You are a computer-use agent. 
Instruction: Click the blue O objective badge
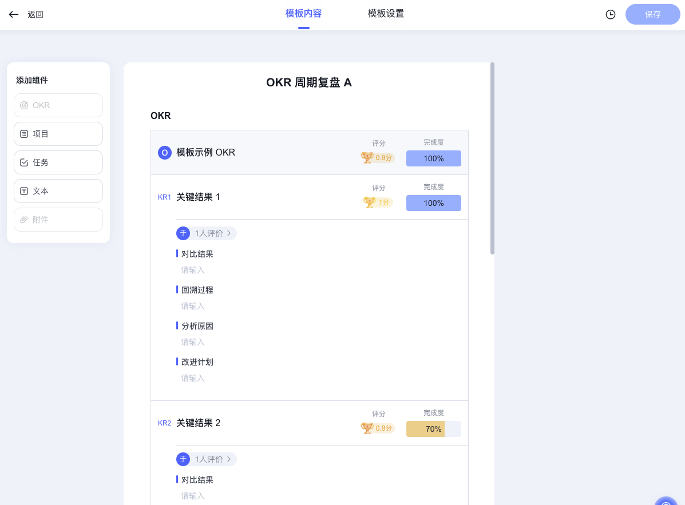tap(165, 153)
